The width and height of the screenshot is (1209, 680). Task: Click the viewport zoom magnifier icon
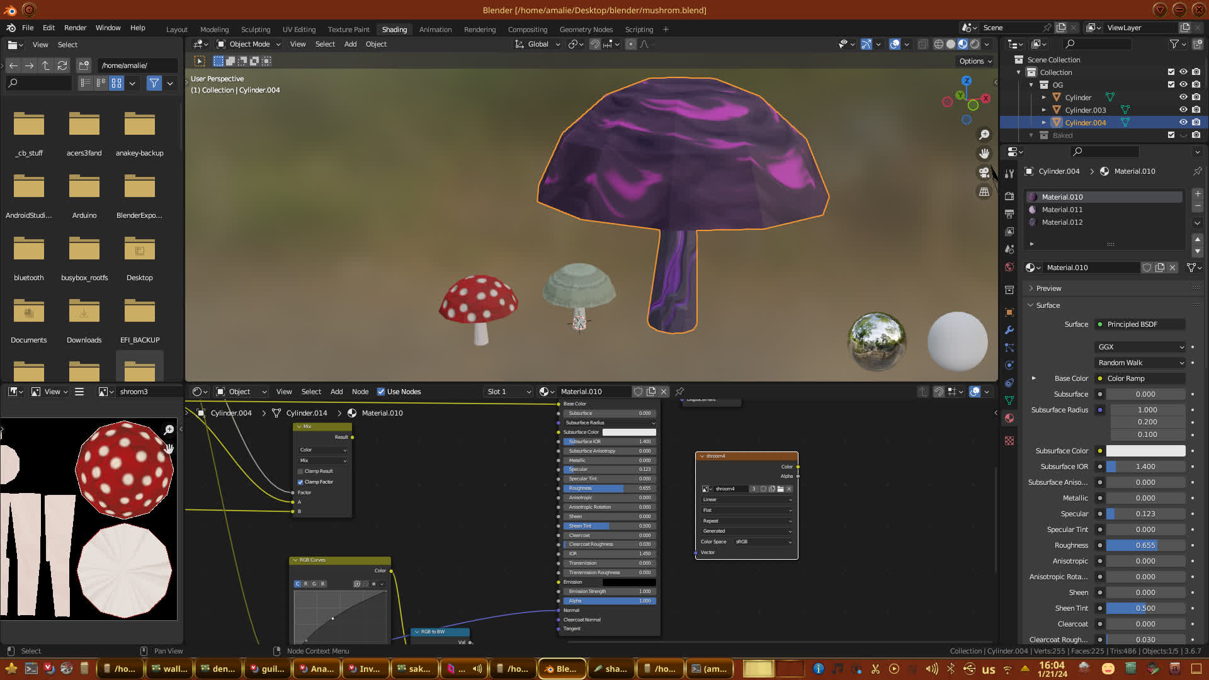[984, 135]
